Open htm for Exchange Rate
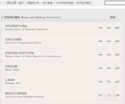125x104 pixels. click(101, 82)
